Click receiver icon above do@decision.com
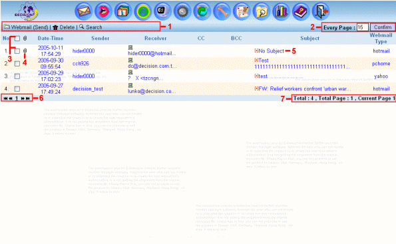Image resolution: width=396 pixels, height=244 pixels. pos(130,60)
